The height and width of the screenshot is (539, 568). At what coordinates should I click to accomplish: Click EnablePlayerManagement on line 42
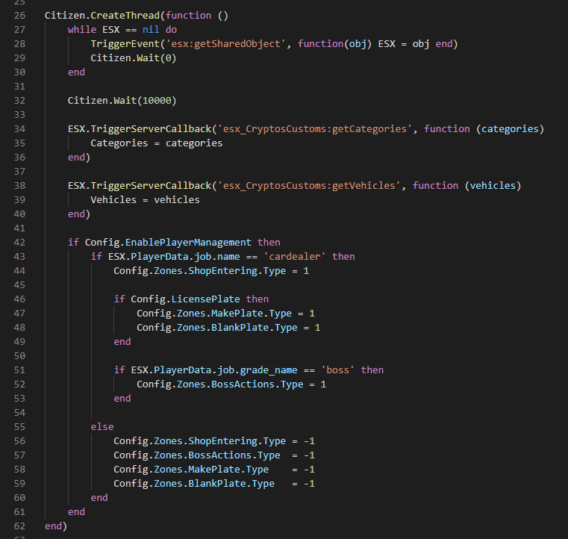[188, 243]
